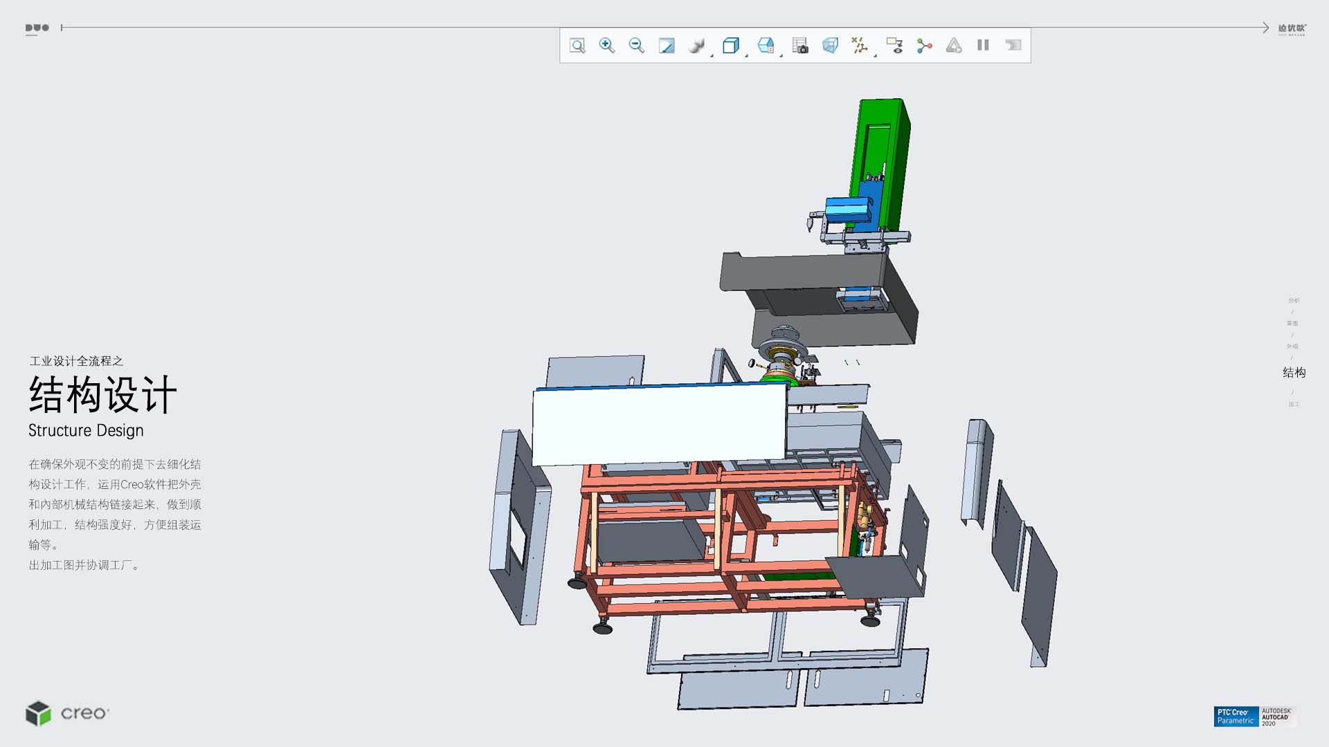Click the Zoom Out magnifier icon
Image resolution: width=1329 pixels, height=747 pixels.
637,46
